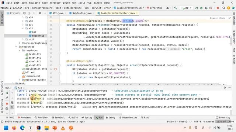Expand the a29 folder
236x132 pixels.
23,17
